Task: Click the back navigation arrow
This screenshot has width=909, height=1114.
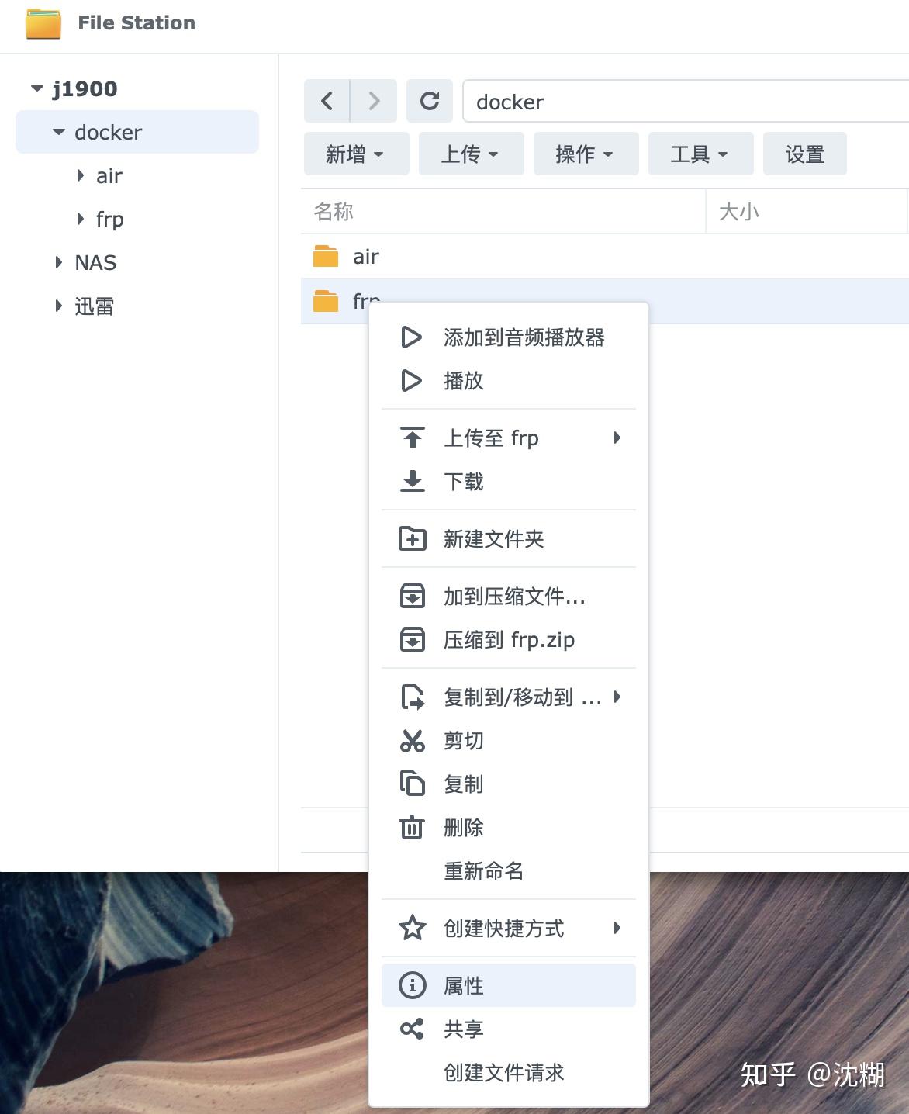Action: (327, 101)
